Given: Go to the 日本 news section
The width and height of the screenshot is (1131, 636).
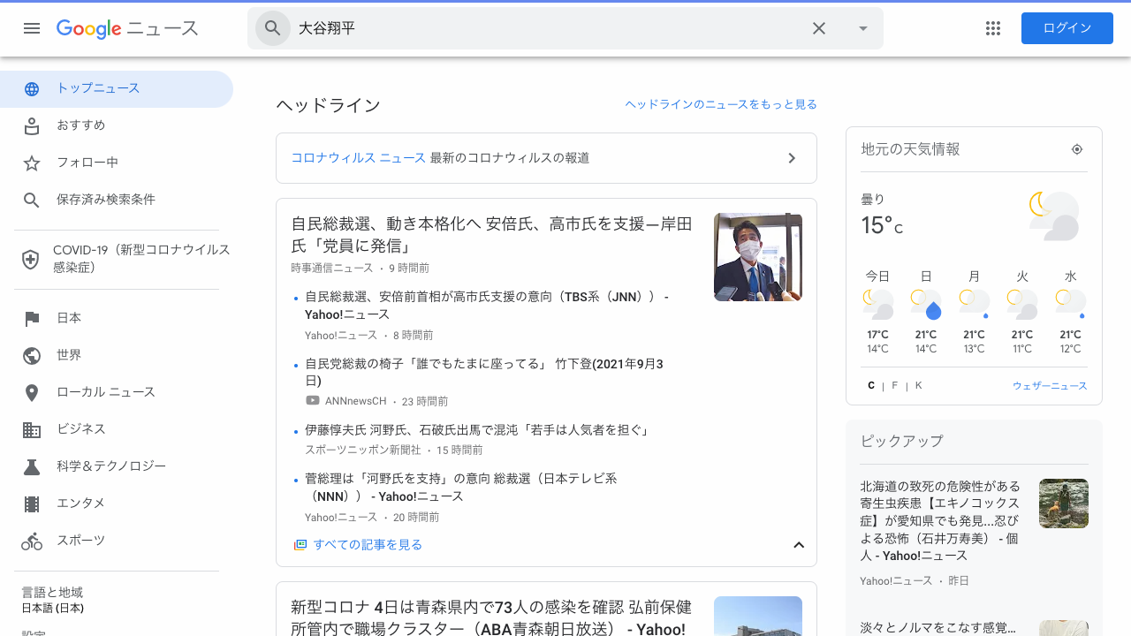Looking at the screenshot, I should (32, 317).
